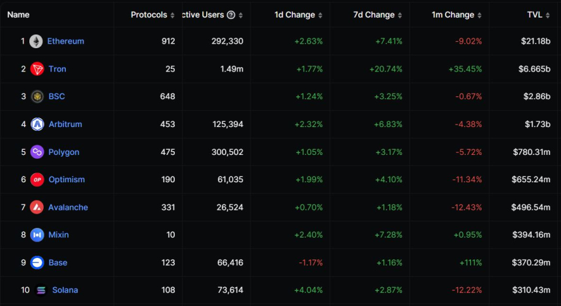Click the Avalanche logo icon
This screenshot has width=561, height=306.
coord(37,207)
